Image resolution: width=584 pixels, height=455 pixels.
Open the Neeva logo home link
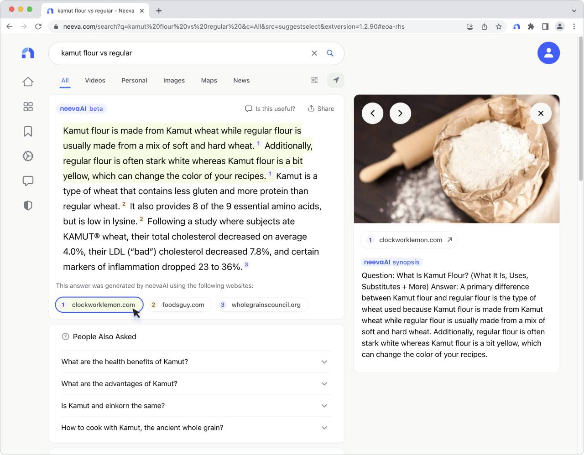coord(28,53)
